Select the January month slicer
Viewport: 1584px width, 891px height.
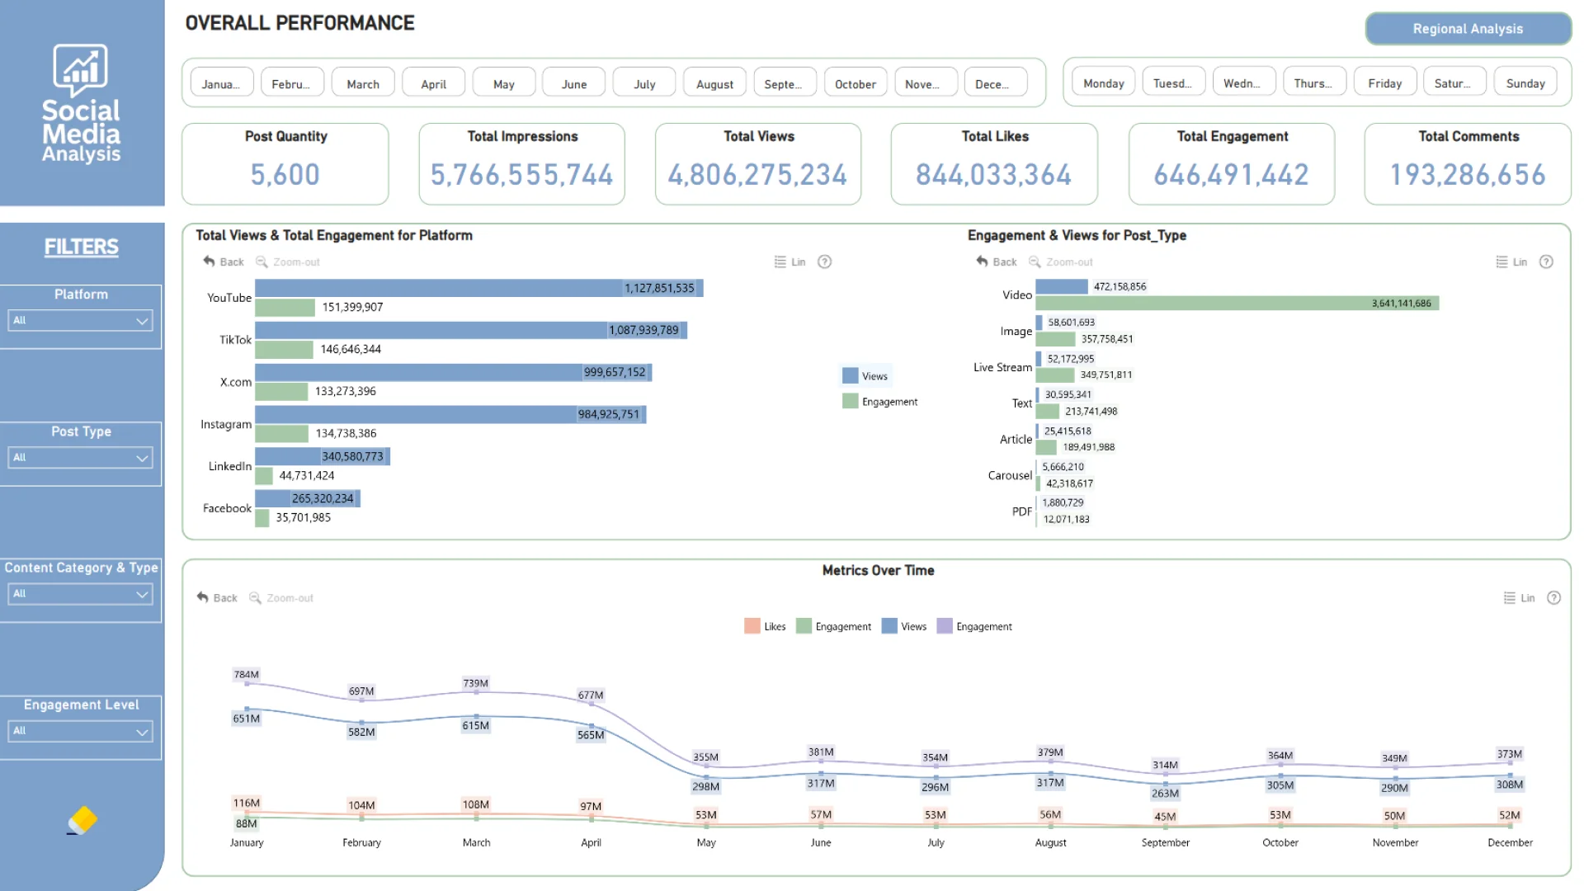tap(222, 83)
